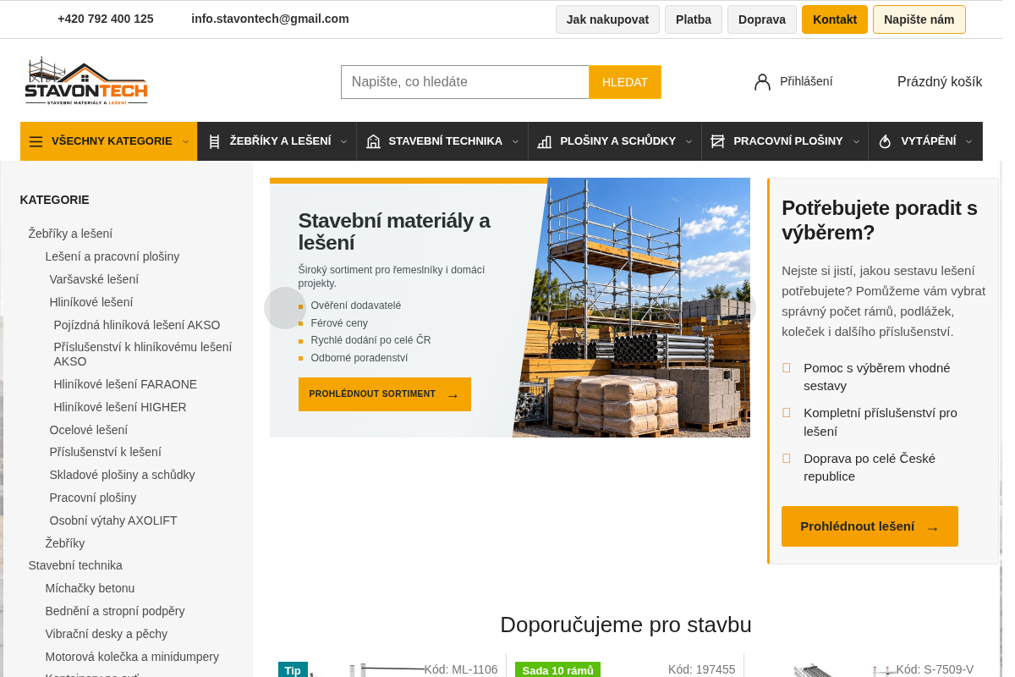Open the Vytápění menu item
Image resolution: width=1015 pixels, height=677 pixels.
925,141
